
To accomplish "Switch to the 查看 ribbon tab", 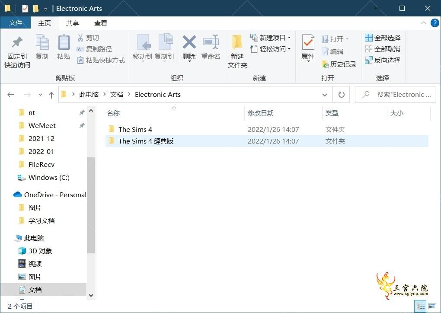I will (x=100, y=23).
